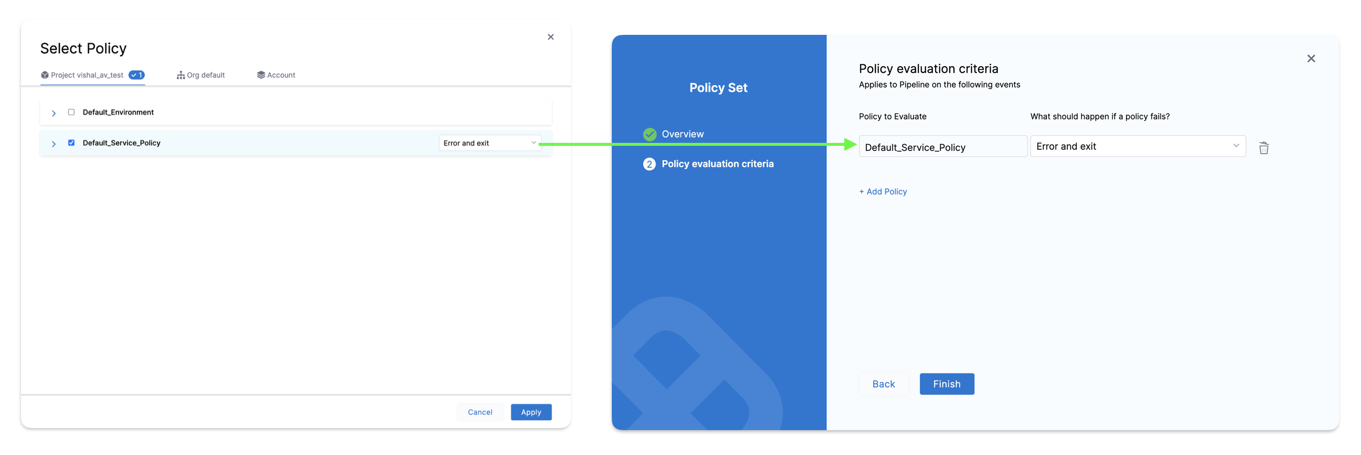The height and width of the screenshot is (455, 1361).
Task: Click the close X on the Policy Set dialog
Action: point(1312,59)
